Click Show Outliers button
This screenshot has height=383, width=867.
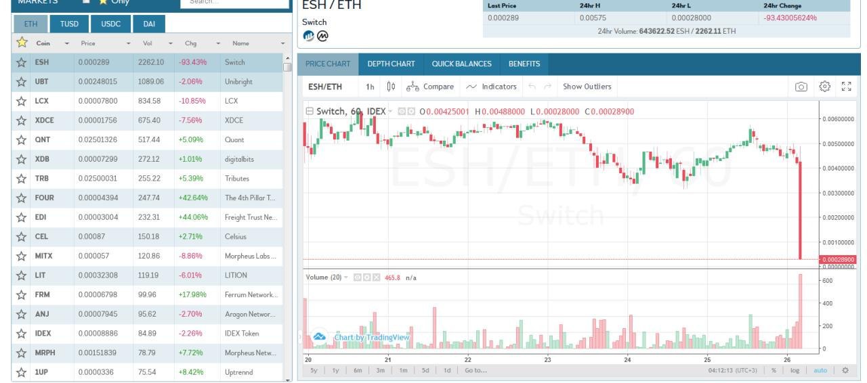pos(587,87)
